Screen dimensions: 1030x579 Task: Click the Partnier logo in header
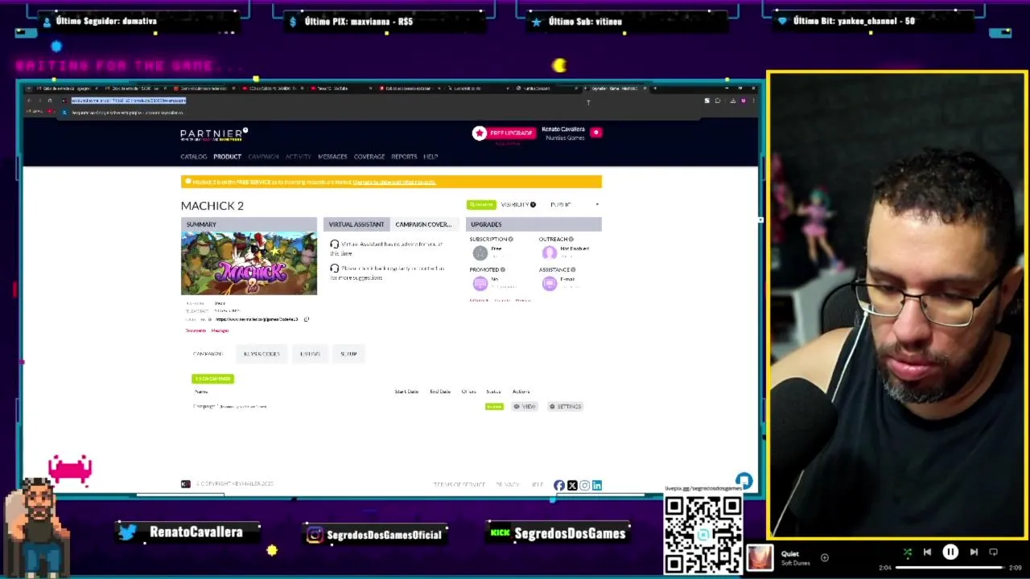[214, 134]
